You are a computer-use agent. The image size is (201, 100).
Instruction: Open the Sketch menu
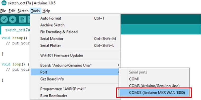(x=23, y=11)
